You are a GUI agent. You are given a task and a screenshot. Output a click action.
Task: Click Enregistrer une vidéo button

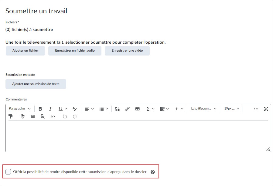click(127, 51)
